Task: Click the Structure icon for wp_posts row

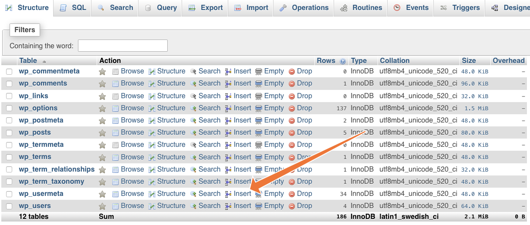Action: pyautogui.click(x=152, y=133)
